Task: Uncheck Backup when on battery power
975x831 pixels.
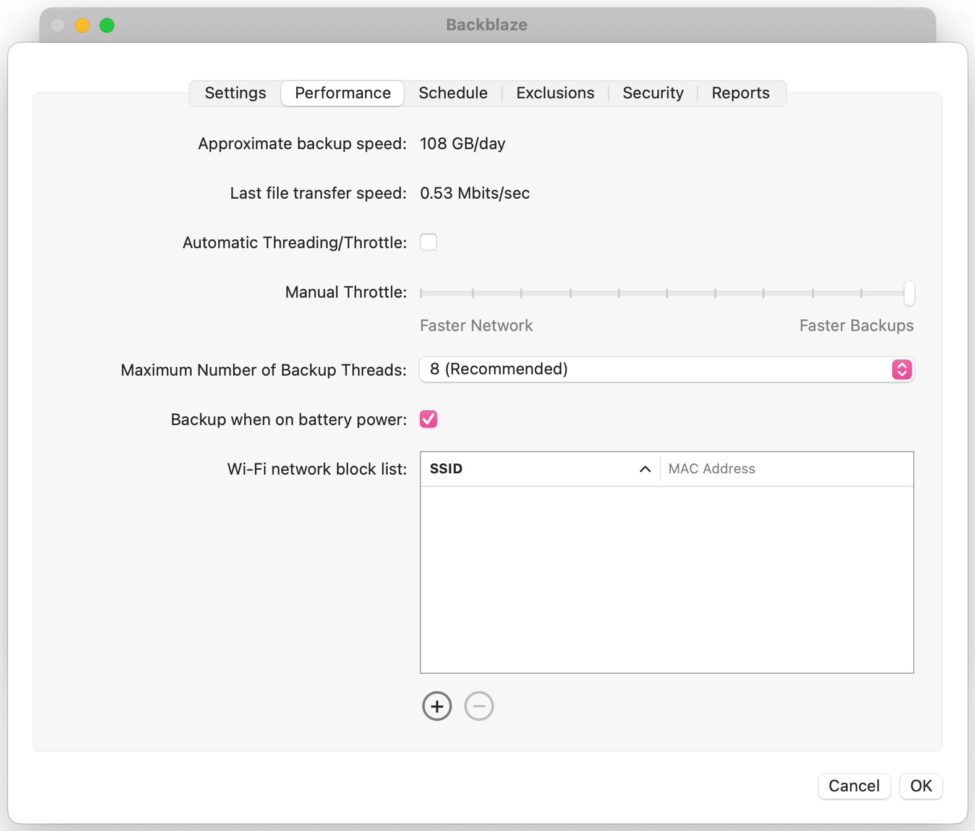Action: pos(428,419)
